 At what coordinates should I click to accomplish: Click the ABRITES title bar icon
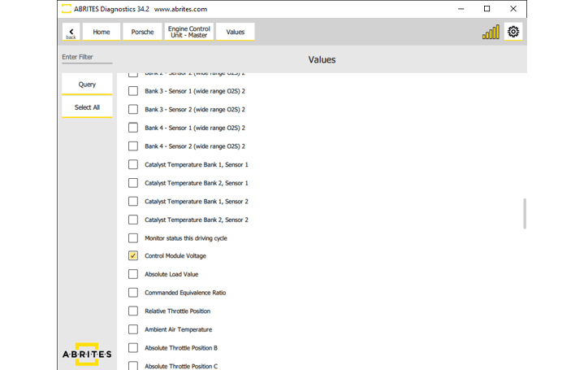(x=66, y=9)
